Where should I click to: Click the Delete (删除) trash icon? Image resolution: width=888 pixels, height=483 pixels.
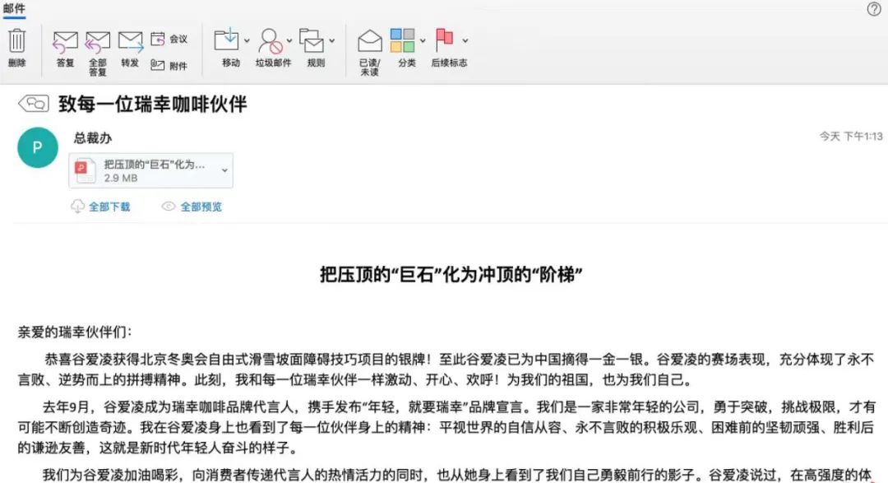17,41
